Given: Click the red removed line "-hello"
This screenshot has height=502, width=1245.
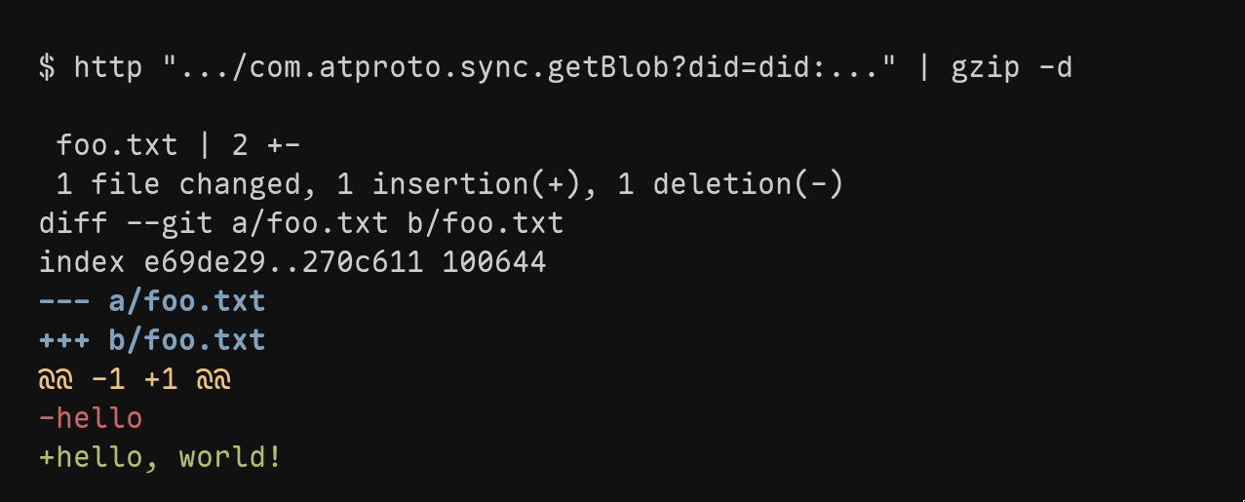Looking at the screenshot, I should pyautogui.click(x=91, y=418).
